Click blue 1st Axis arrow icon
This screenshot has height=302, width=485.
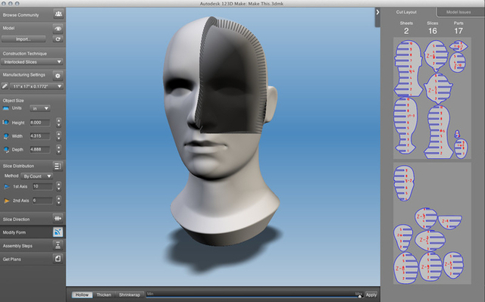pos(7,186)
